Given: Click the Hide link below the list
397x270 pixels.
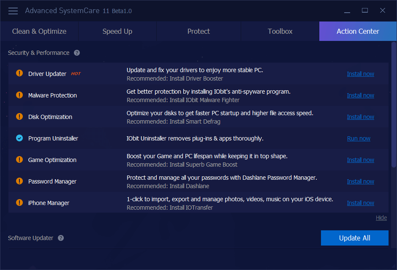Looking at the screenshot, I should coord(381,218).
